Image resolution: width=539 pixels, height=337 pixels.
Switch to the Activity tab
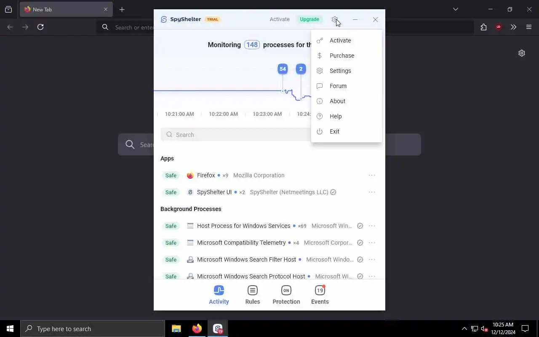point(219,295)
